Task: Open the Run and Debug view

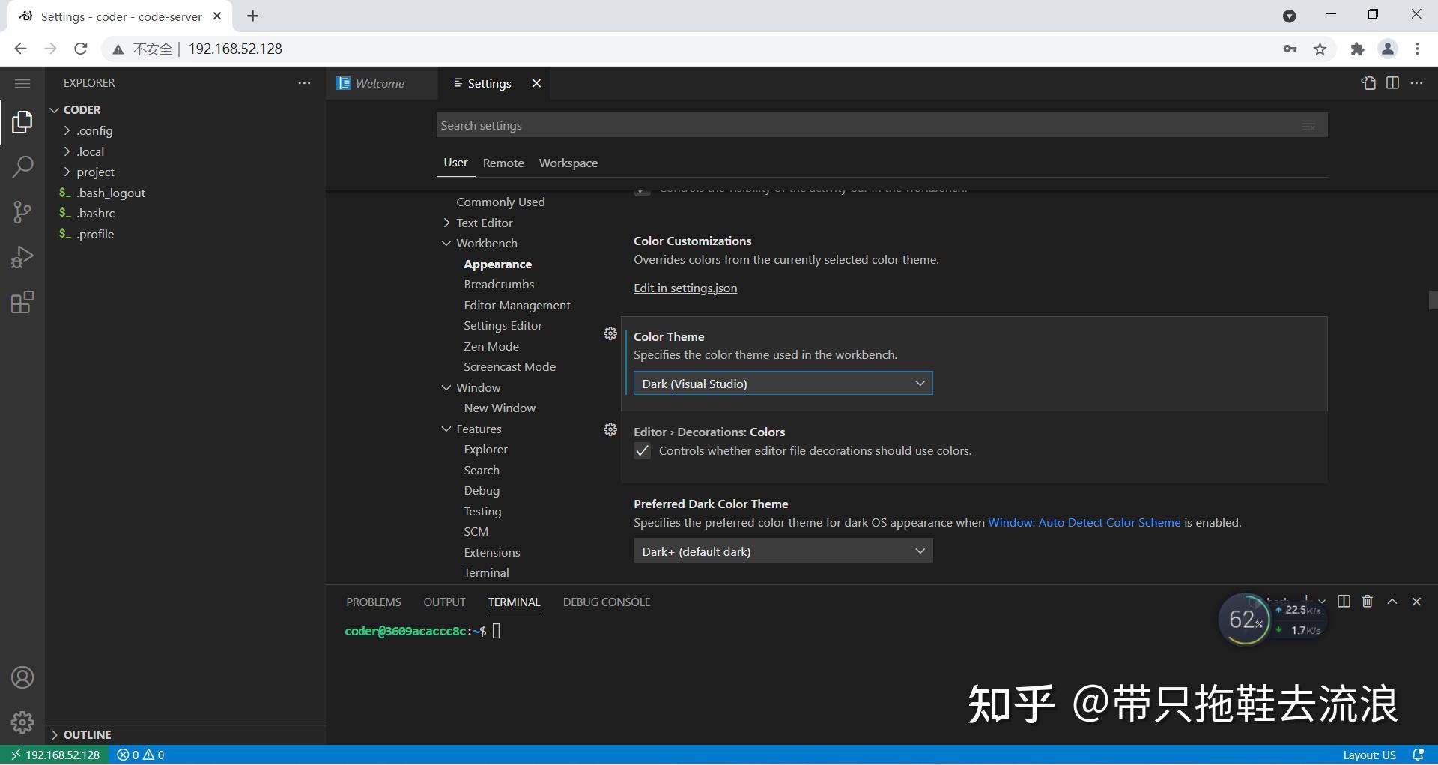Action: [22, 256]
